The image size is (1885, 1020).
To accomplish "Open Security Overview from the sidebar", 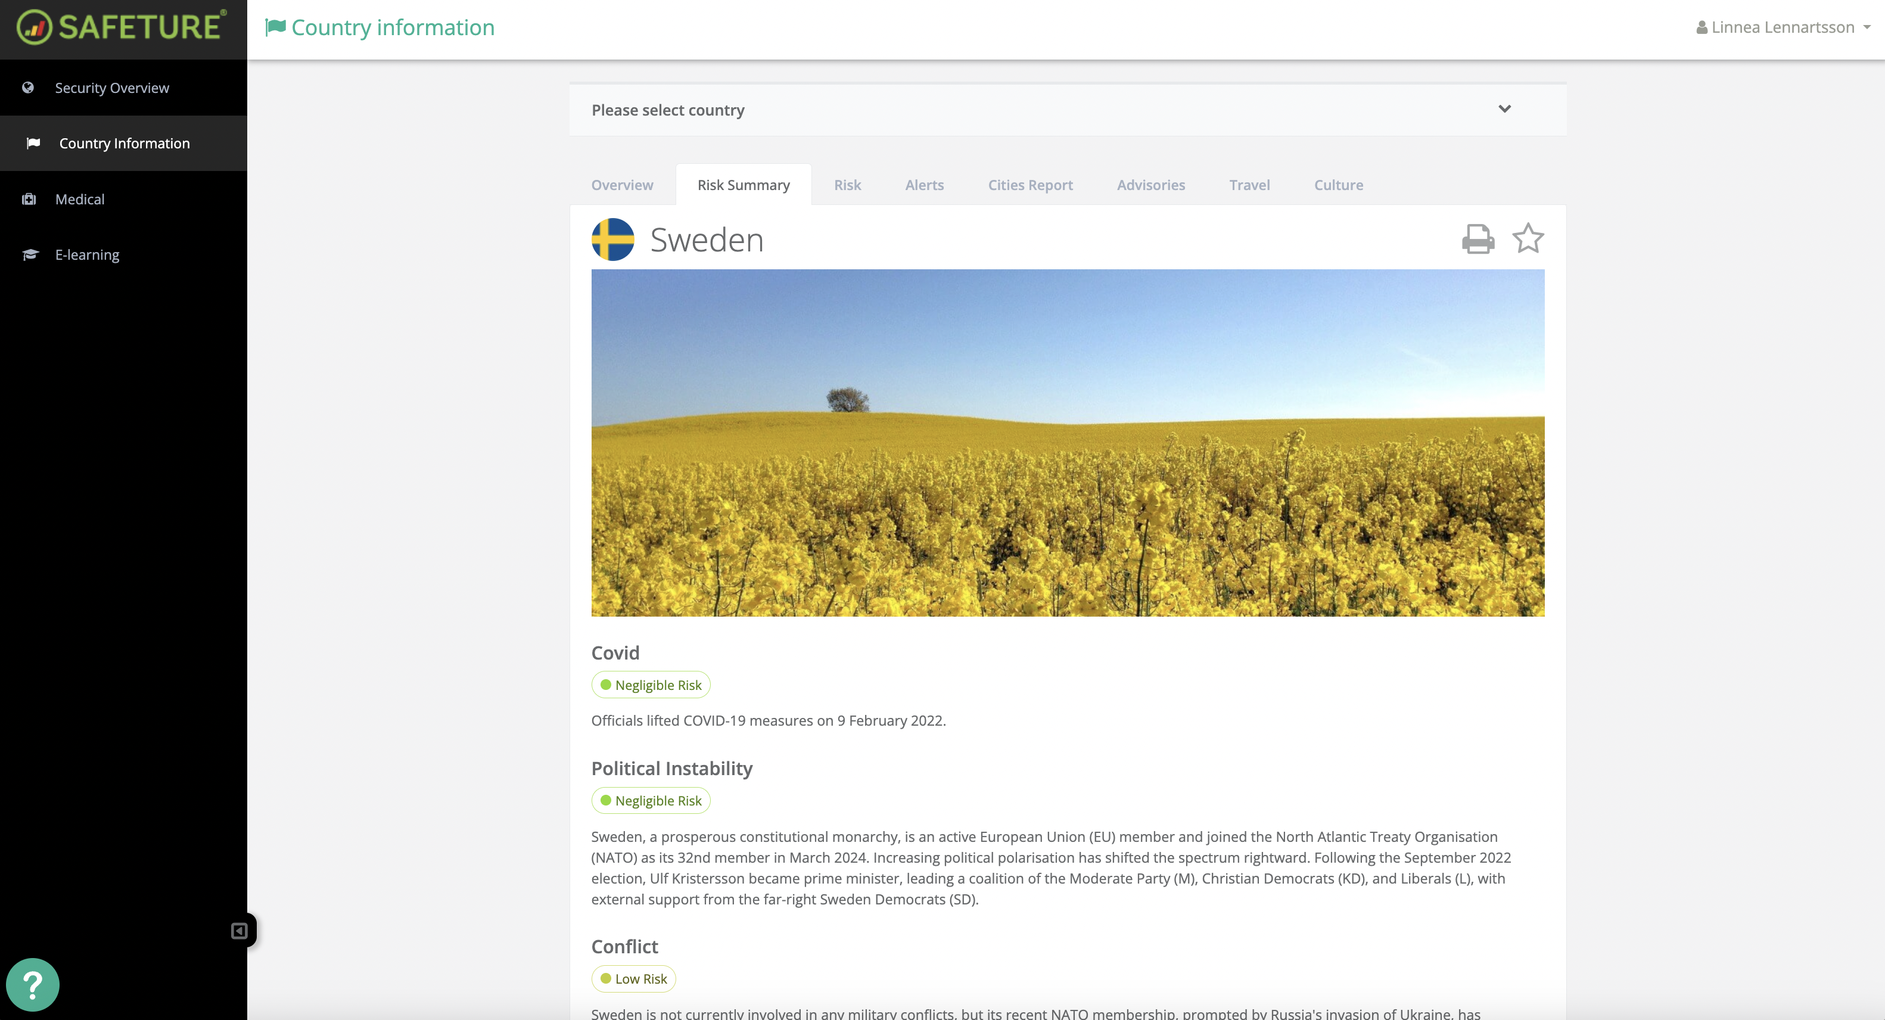I will tap(111, 88).
